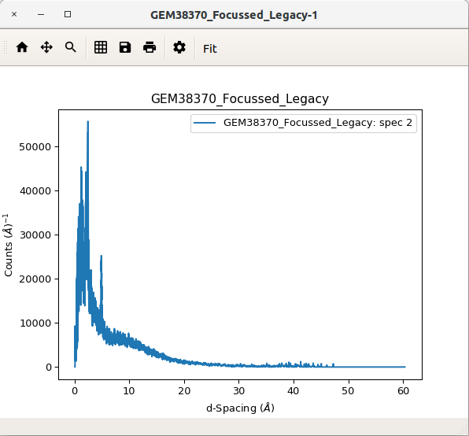Image resolution: width=469 pixels, height=436 pixels.
Task: Click the plot title GEM38370_Focussed_Legacy
Action: click(x=240, y=98)
